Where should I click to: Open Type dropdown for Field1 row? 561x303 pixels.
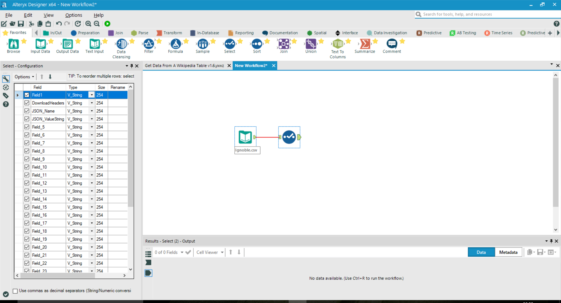pos(92,95)
